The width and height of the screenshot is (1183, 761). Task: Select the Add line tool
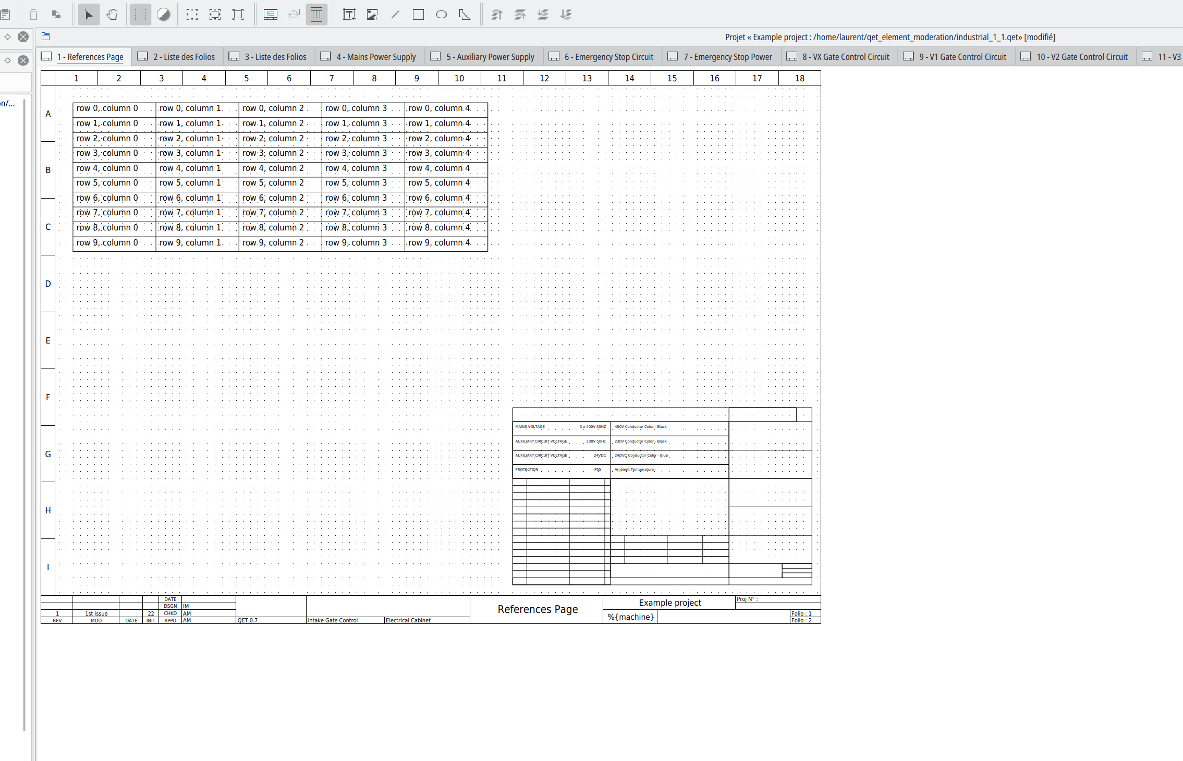click(x=395, y=15)
